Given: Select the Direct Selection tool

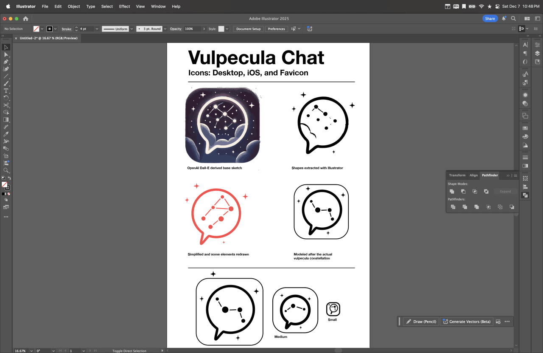Looking at the screenshot, I should click(6, 55).
